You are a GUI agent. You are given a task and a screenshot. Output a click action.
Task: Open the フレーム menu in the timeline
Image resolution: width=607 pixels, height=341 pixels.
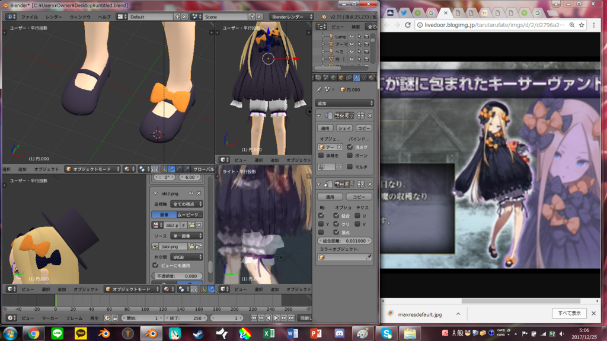pos(74,318)
